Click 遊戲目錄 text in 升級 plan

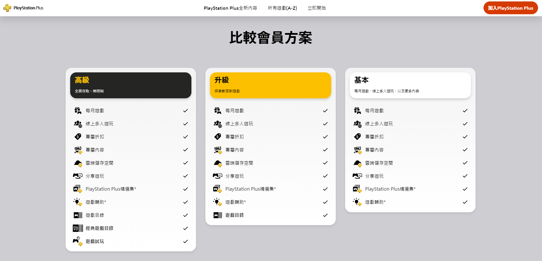pyautogui.click(x=234, y=215)
